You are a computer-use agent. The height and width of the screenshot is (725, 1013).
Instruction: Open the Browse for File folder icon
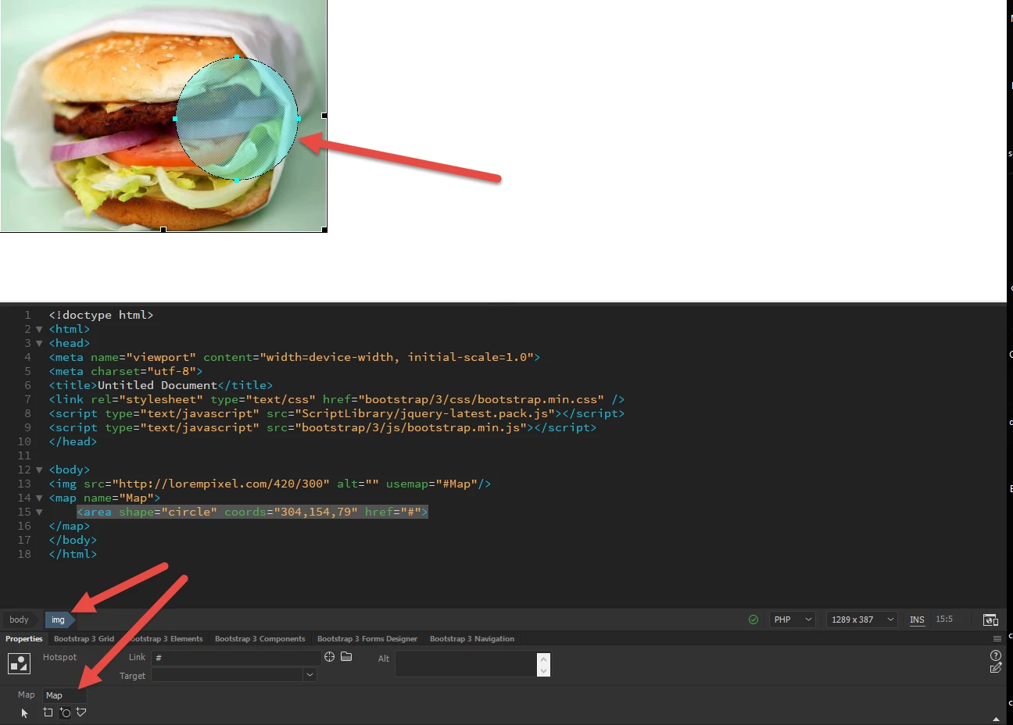coord(346,657)
